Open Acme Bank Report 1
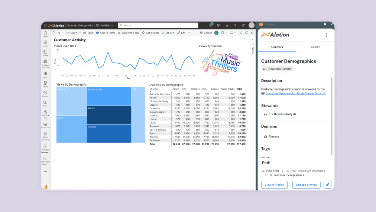The image size is (376, 212). (x=45, y=161)
